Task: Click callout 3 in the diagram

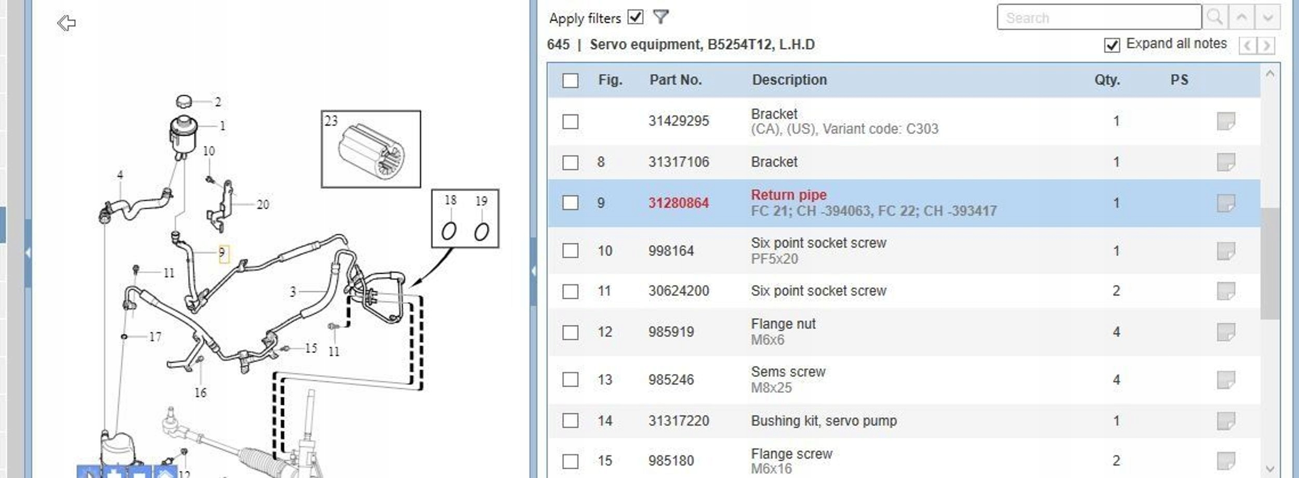Action: (x=293, y=292)
